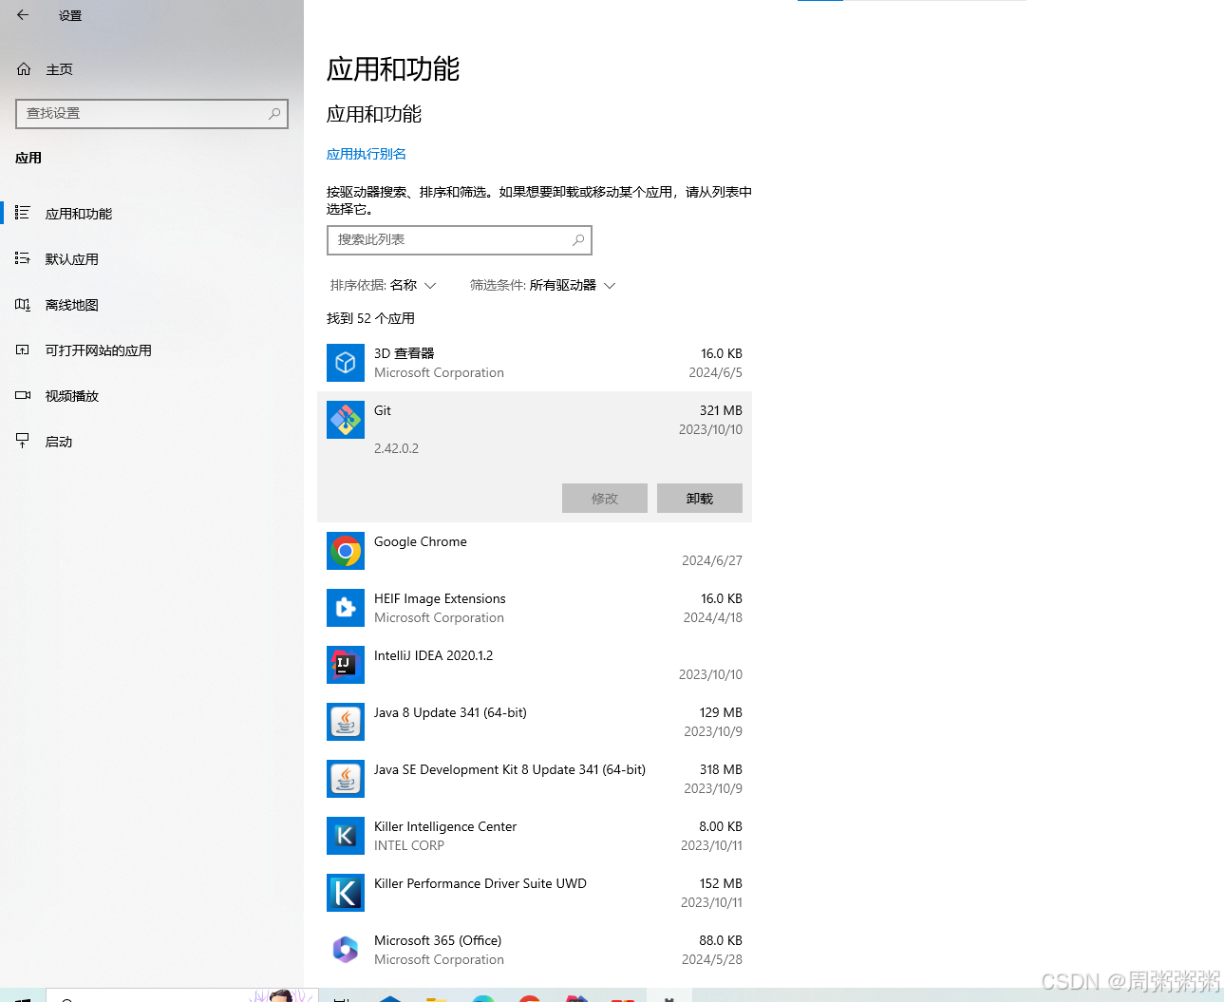Click the Git app icon
This screenshot has height=1002, width=1224.
pyautogui.click(x=346, y=420)
